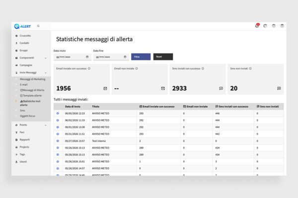Click the Utenti user icon
298x198 pixels.
[x=16, y=162]
